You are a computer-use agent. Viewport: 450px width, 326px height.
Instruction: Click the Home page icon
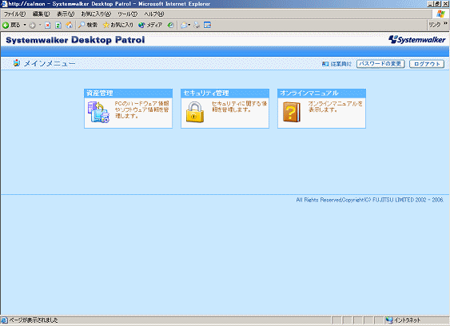[x=70, y=26]
